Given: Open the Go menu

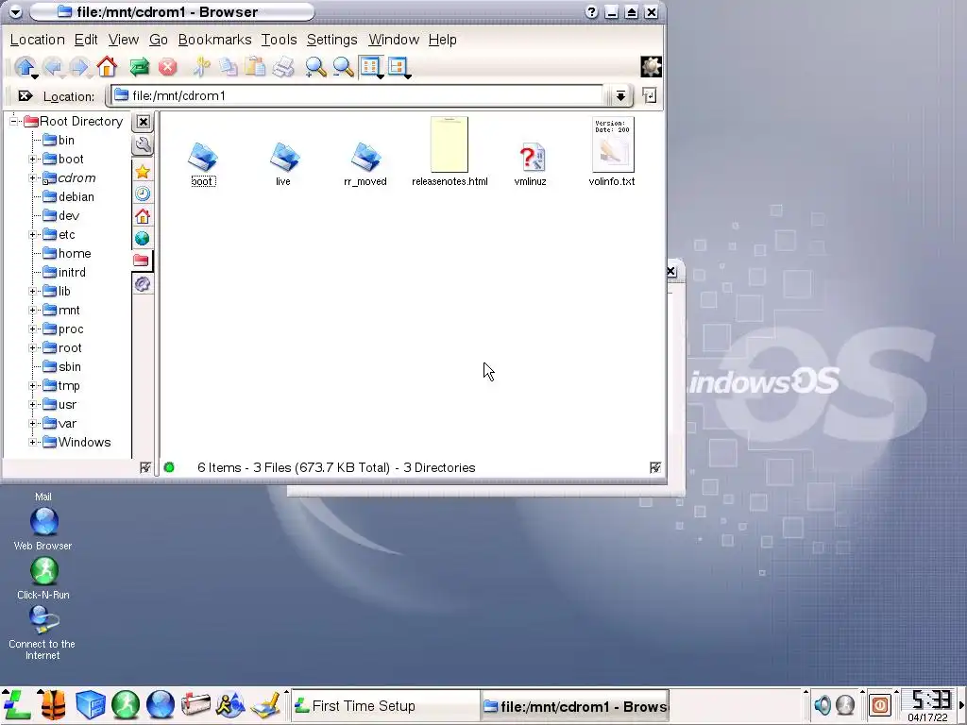Looking at the screenshot, I should pos(159,40).
